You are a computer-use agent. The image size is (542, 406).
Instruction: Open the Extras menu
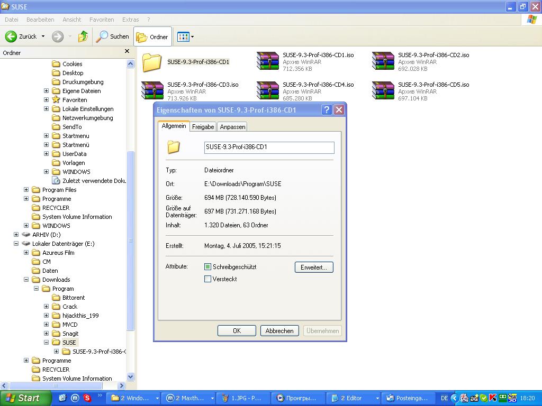(x=130, y=20)
